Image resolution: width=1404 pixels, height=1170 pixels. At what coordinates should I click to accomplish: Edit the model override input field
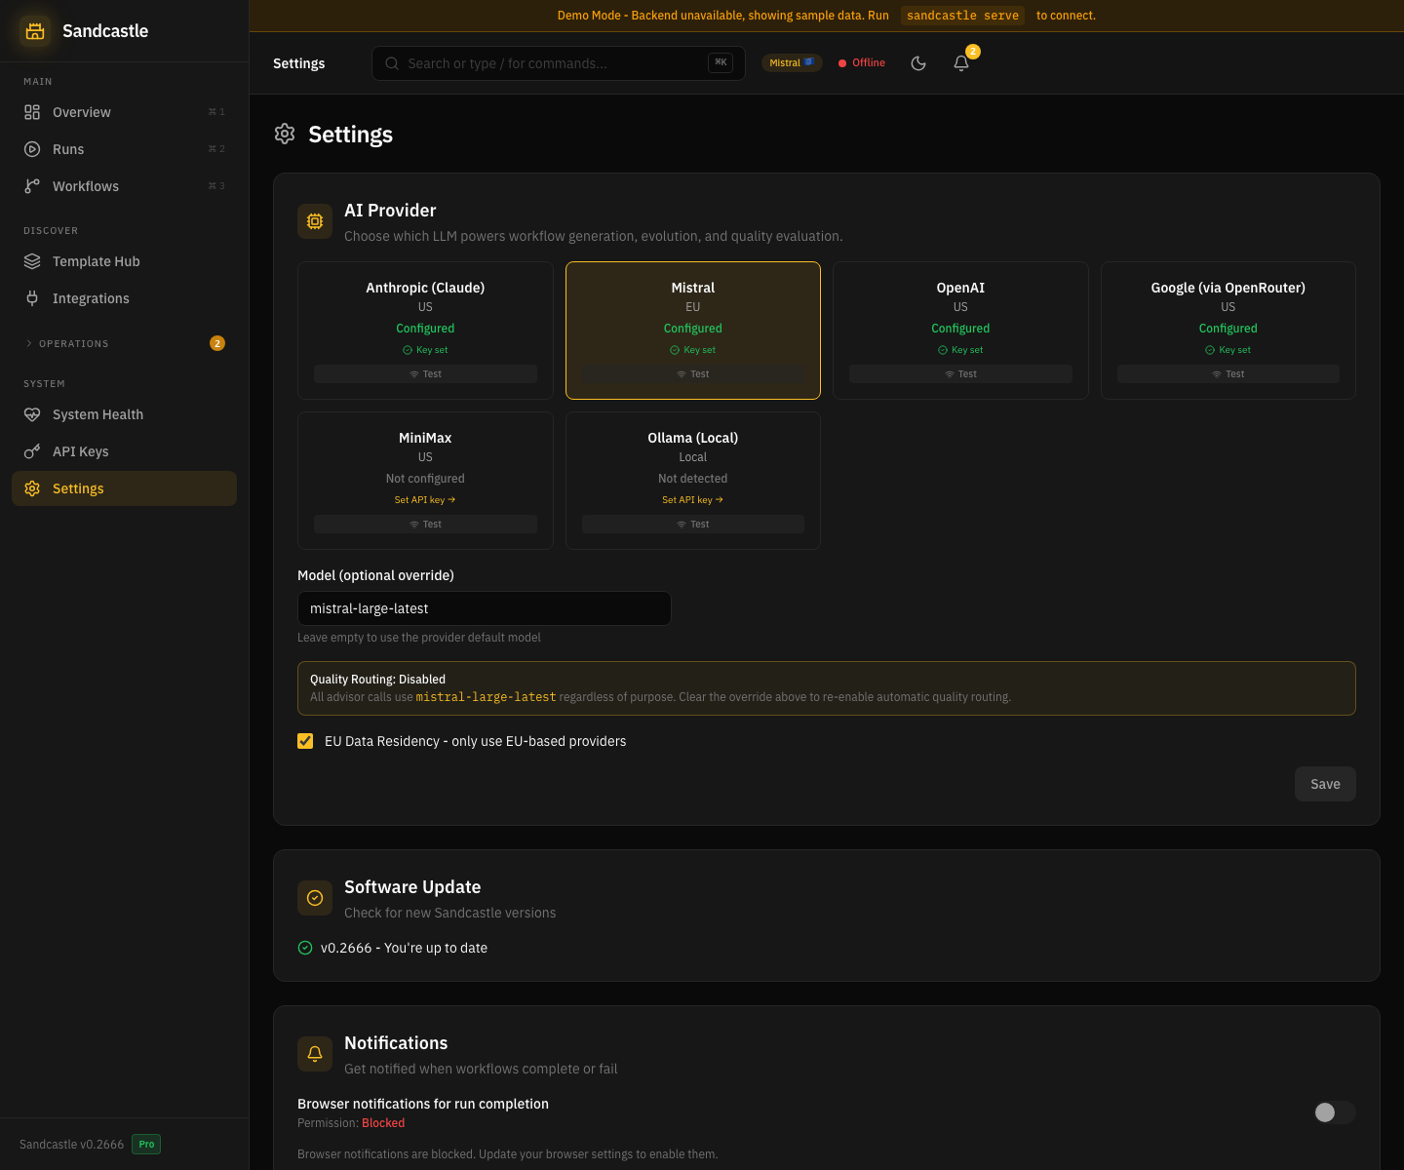(485, 608)
